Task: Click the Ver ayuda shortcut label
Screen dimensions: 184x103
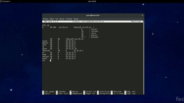Action: pos(49,92)
